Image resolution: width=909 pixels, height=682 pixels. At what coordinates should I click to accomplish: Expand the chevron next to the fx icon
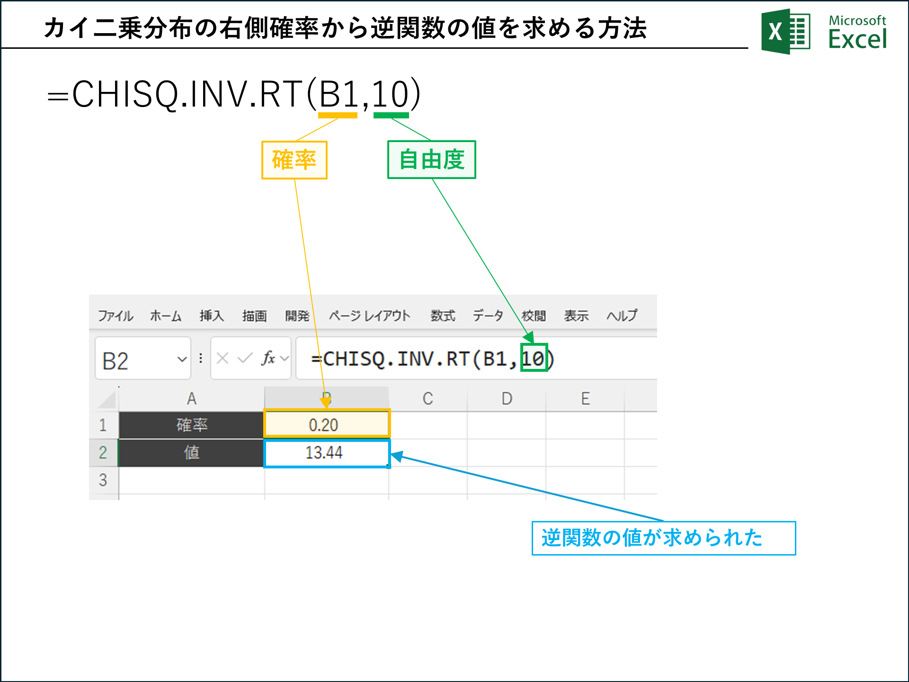pyautogui.click(x=284, y=359)
